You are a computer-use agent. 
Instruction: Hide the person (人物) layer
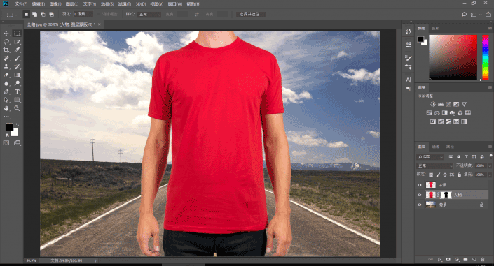(x=419, y=195)
